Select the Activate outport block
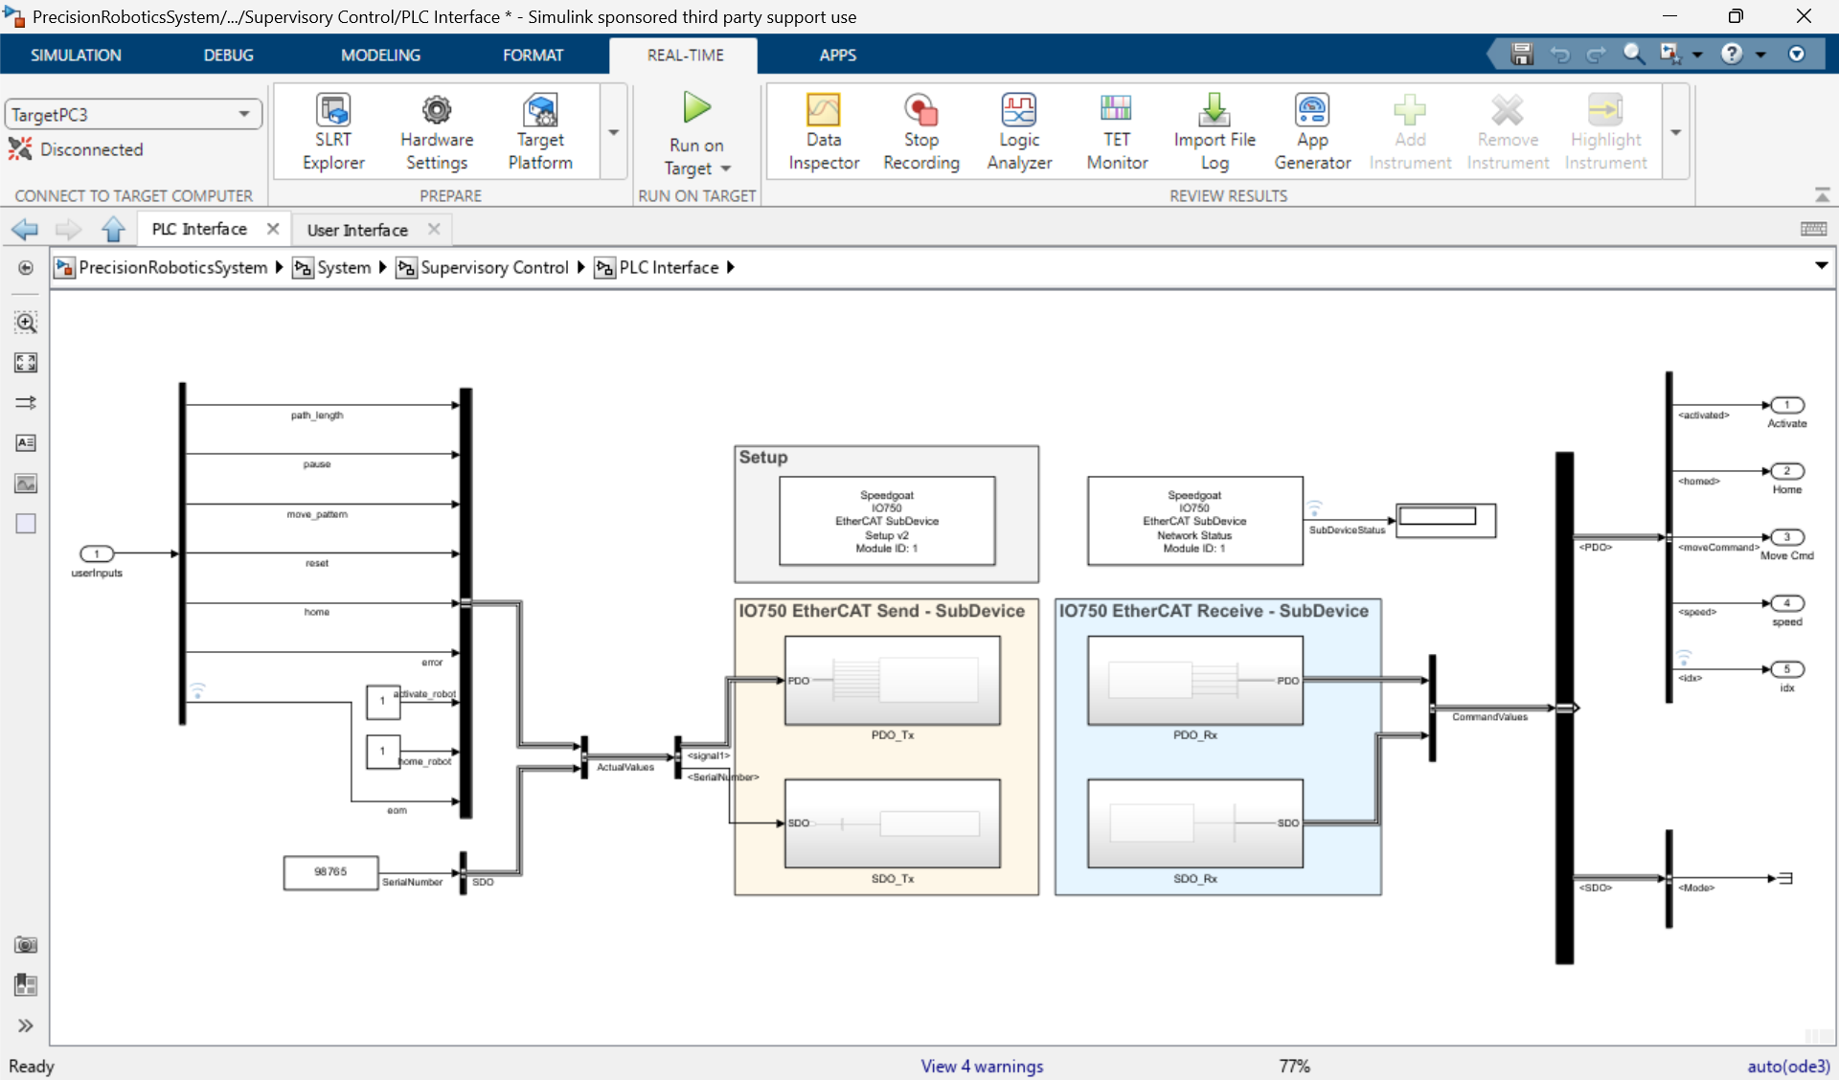This screenshot has height=1080, width=1839. point(1787,405)
